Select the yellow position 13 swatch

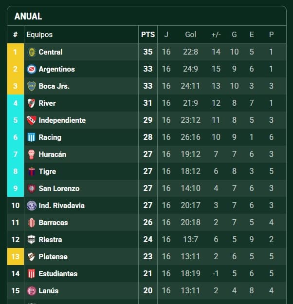pyautogui.click(x=16, y=256)
